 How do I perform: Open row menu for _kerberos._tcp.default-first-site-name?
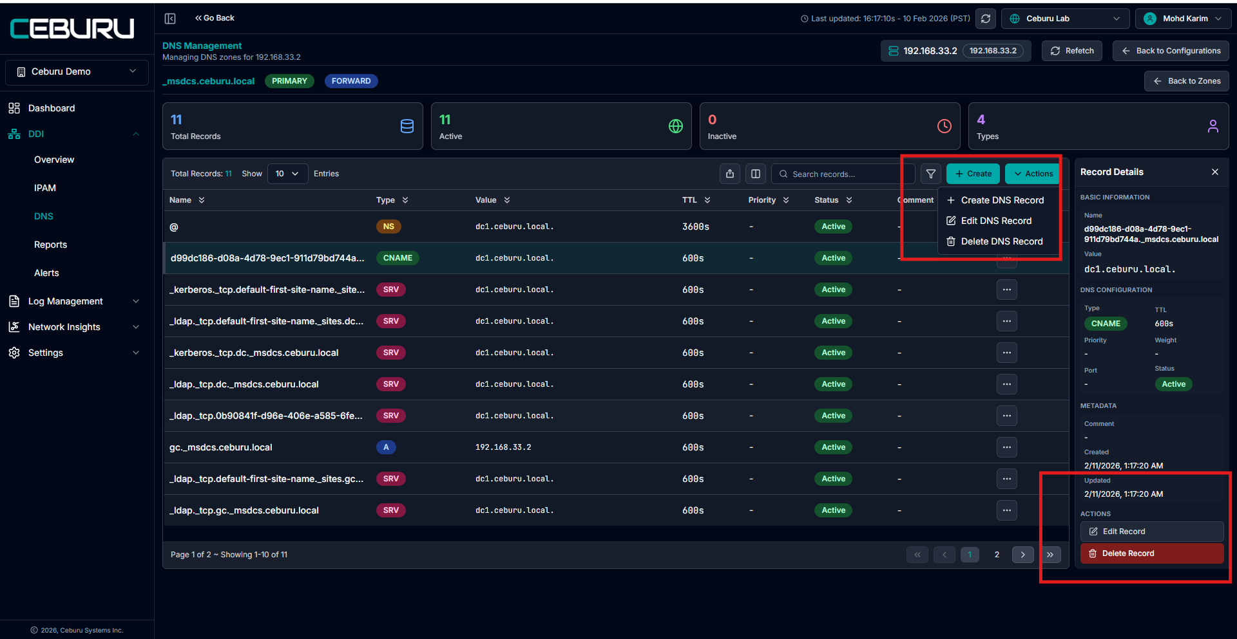pyautogui.click(x=1007, y=290)
